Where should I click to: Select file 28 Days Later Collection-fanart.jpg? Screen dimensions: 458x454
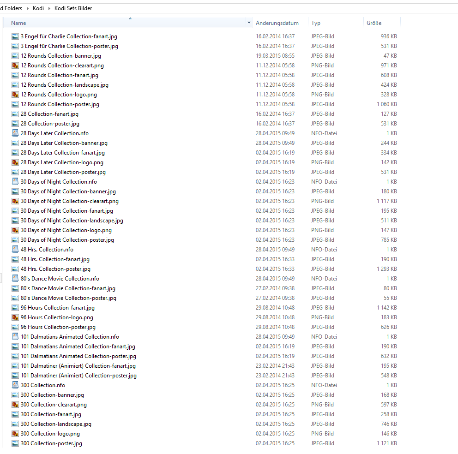click(62, 153)
